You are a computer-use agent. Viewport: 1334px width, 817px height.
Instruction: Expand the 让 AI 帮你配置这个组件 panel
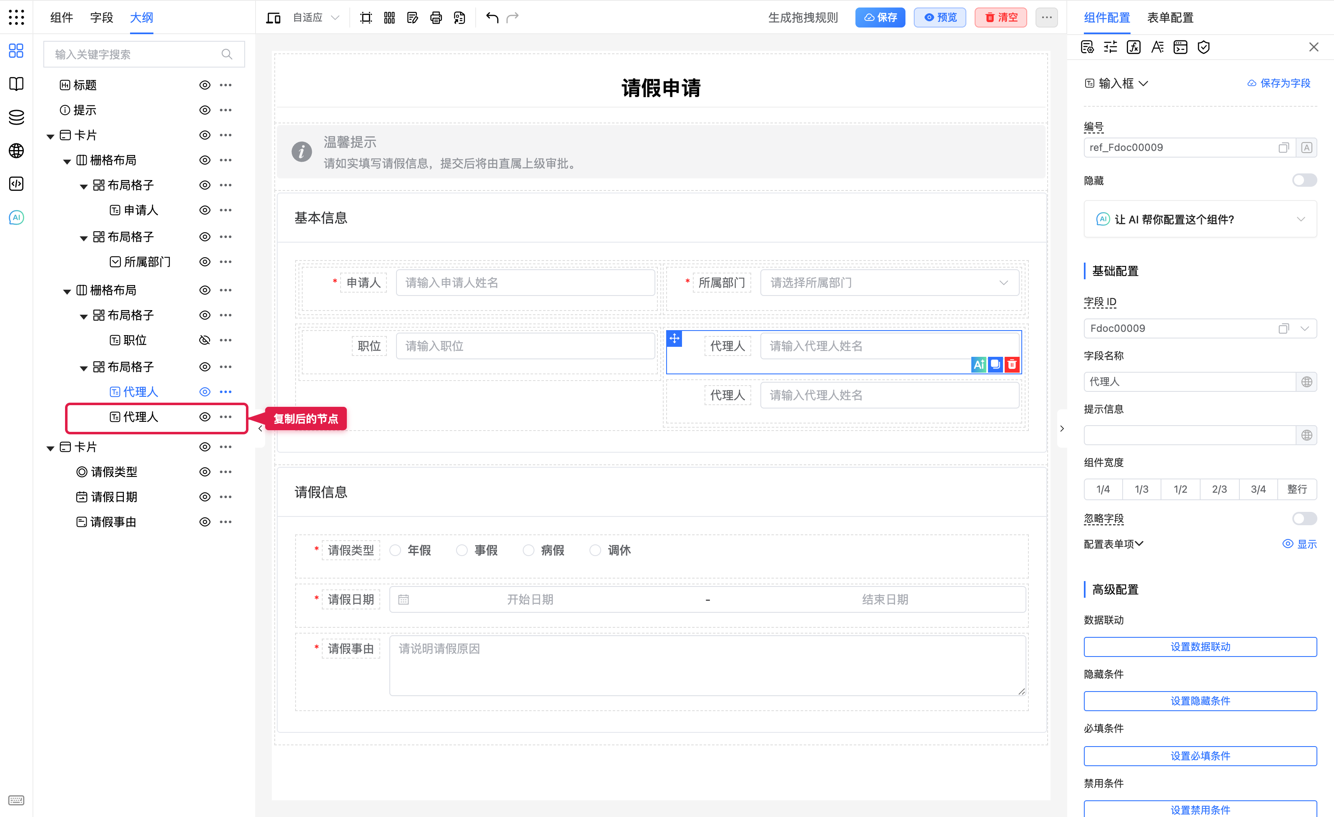click(1200, 219)
